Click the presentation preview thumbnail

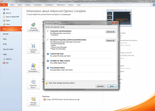pyautogui.click(x=119, y=18)
